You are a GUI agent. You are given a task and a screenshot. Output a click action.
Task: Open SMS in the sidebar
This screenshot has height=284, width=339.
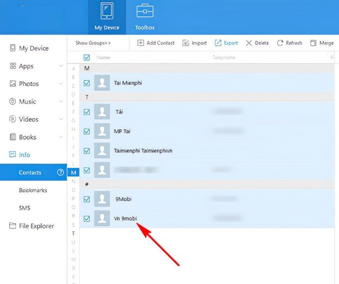pos(25,208)
